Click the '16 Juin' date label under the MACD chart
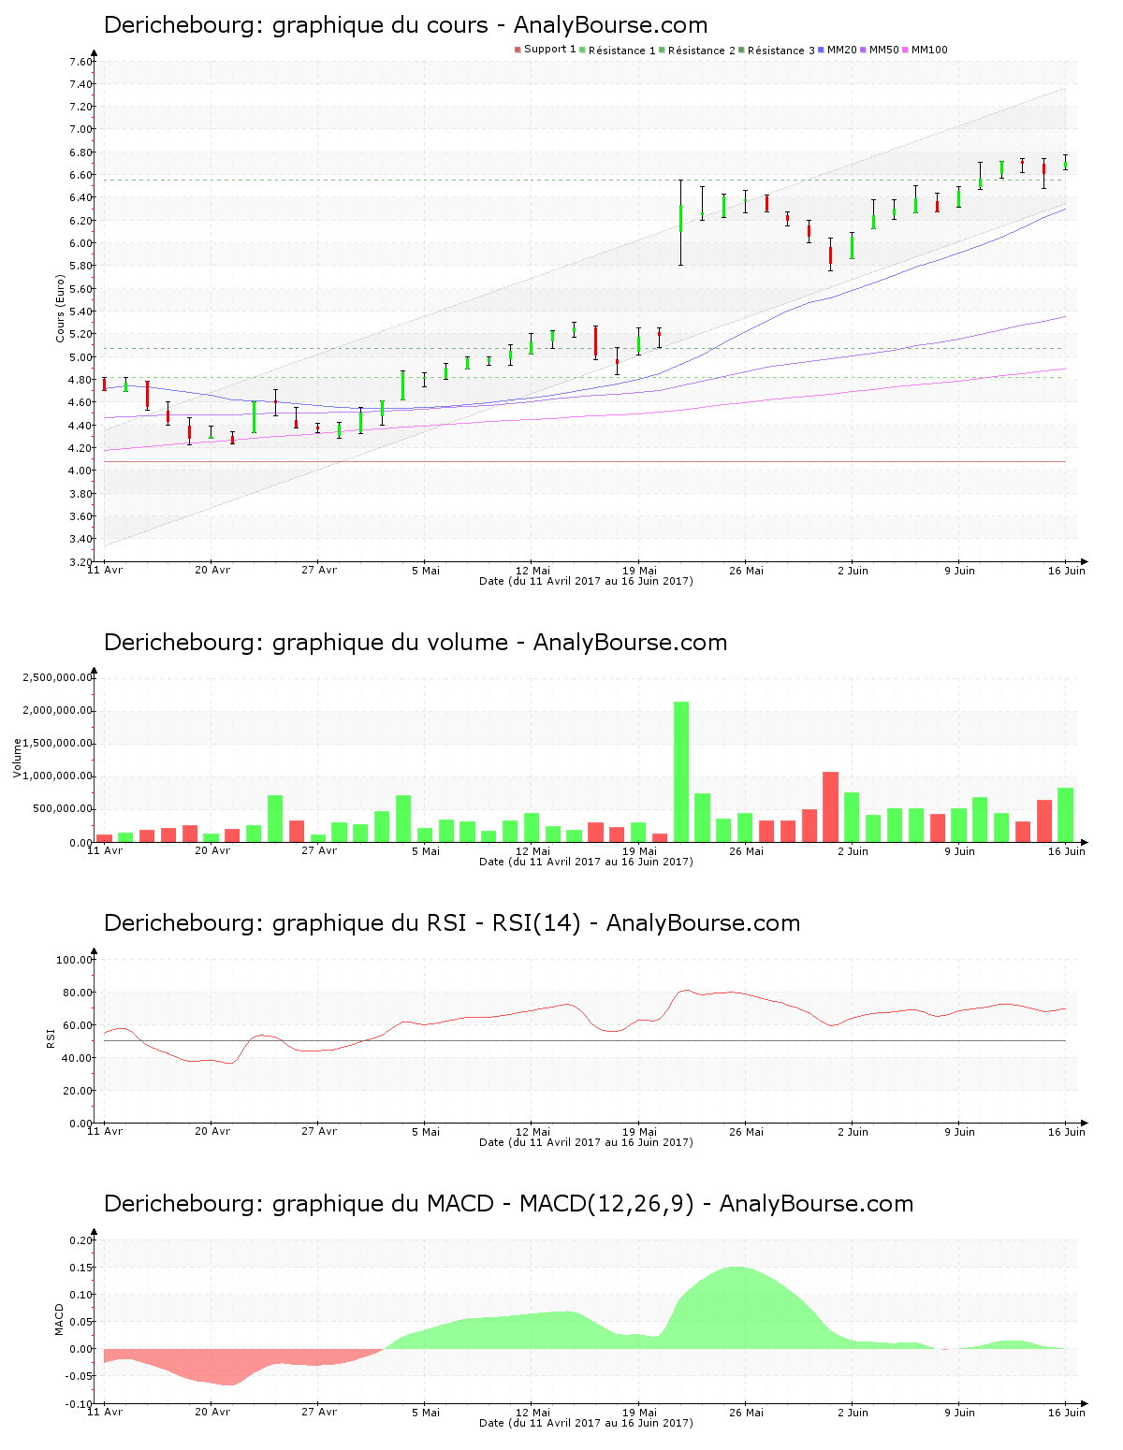This screenshot has height=1450, width=1123. (1066, 1413)
